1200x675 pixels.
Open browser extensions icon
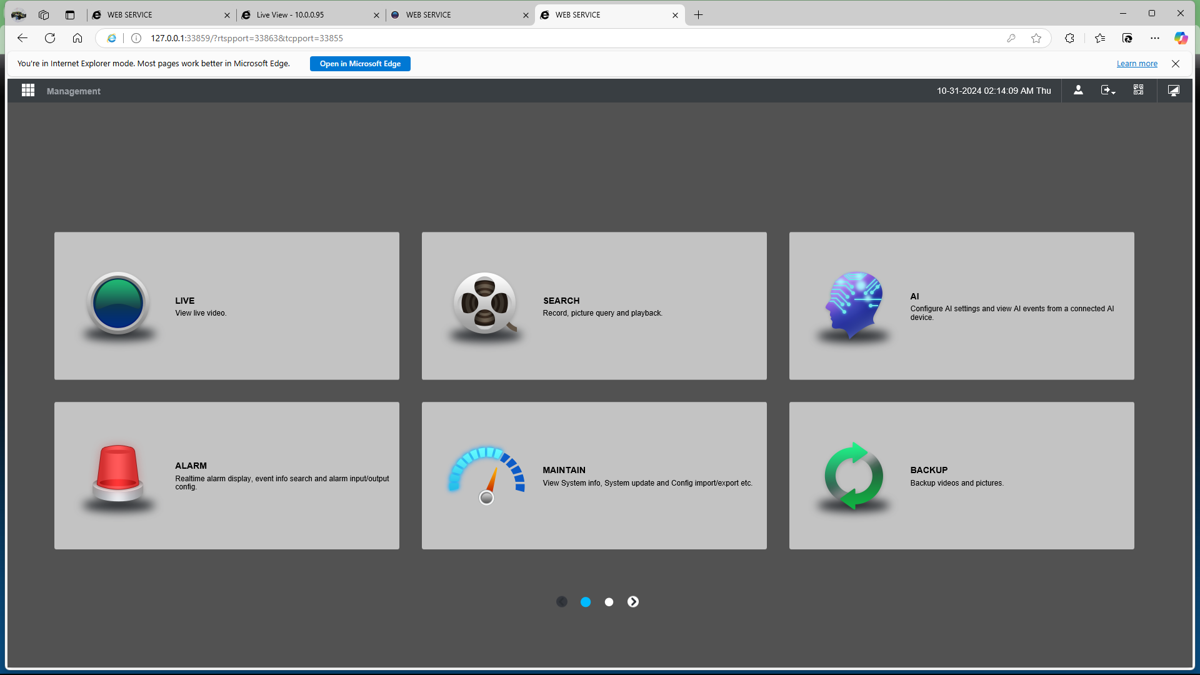[1069, 38]
